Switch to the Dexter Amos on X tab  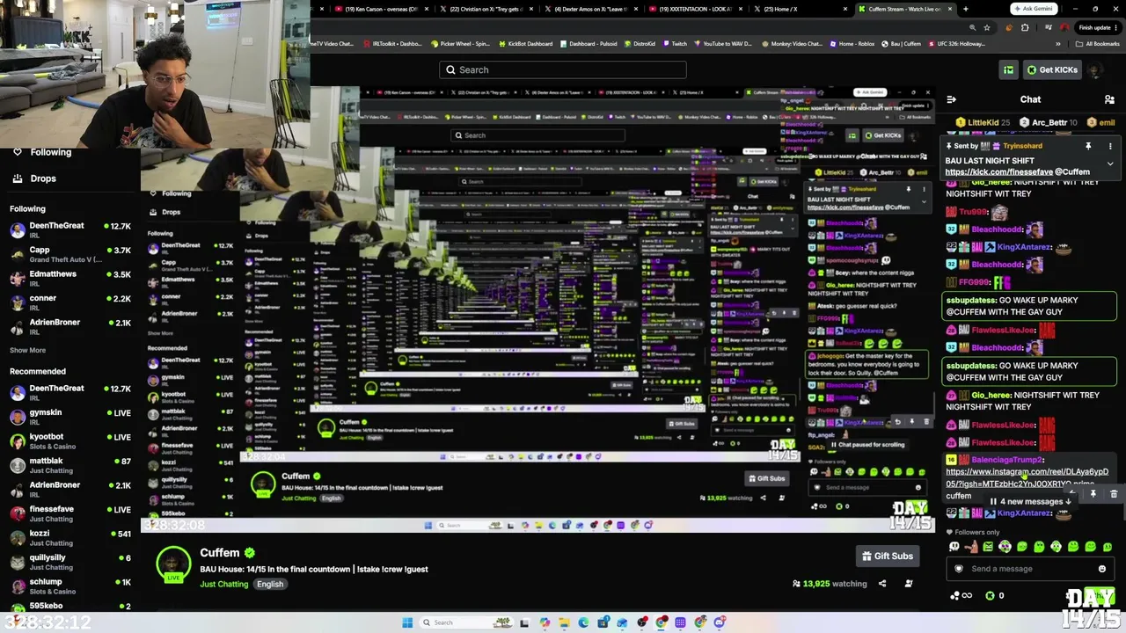(592, 9)
